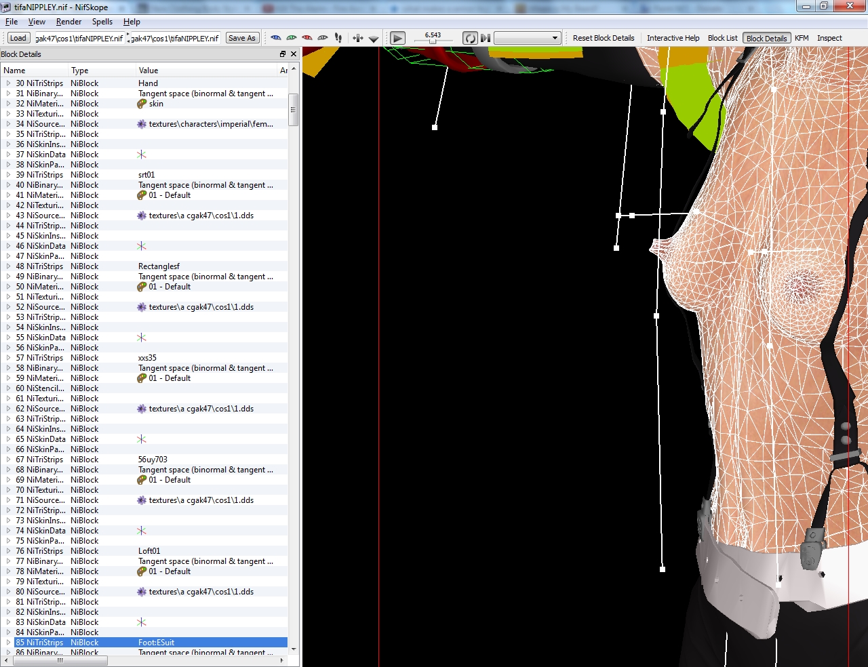Open the File menu
Image resolution: width=868 pixels, height=667 pixels.
coord(12,22)
